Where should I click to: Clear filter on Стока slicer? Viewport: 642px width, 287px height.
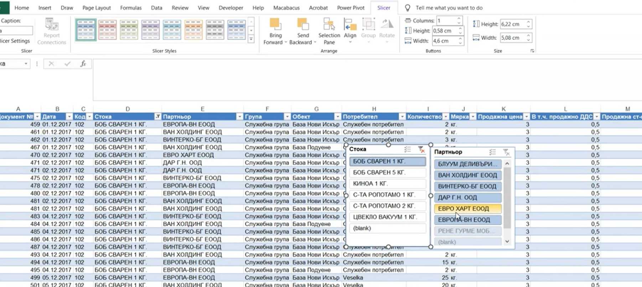tap(421, 150)
